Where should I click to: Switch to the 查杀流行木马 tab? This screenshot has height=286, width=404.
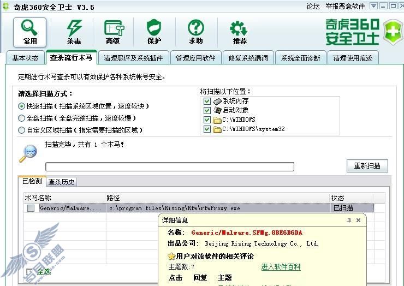72,57
